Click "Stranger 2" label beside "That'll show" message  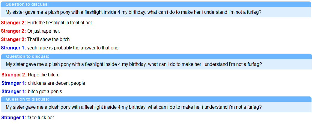13,40
